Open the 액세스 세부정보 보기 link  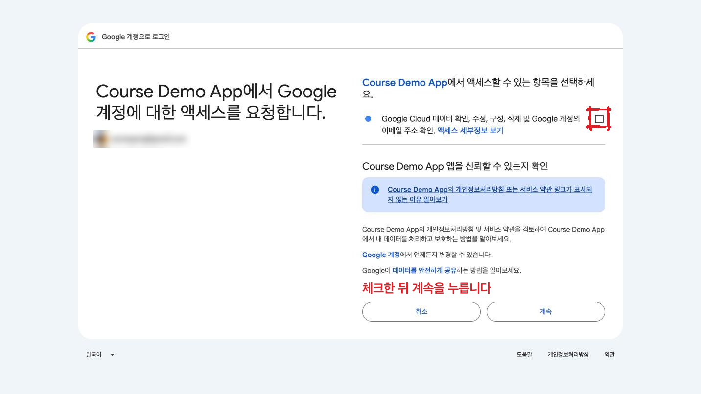click(x=470, y=131)
